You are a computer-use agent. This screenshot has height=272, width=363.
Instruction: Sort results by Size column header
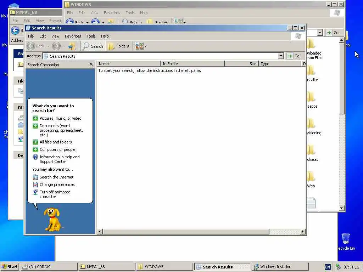tap(241, 64)
